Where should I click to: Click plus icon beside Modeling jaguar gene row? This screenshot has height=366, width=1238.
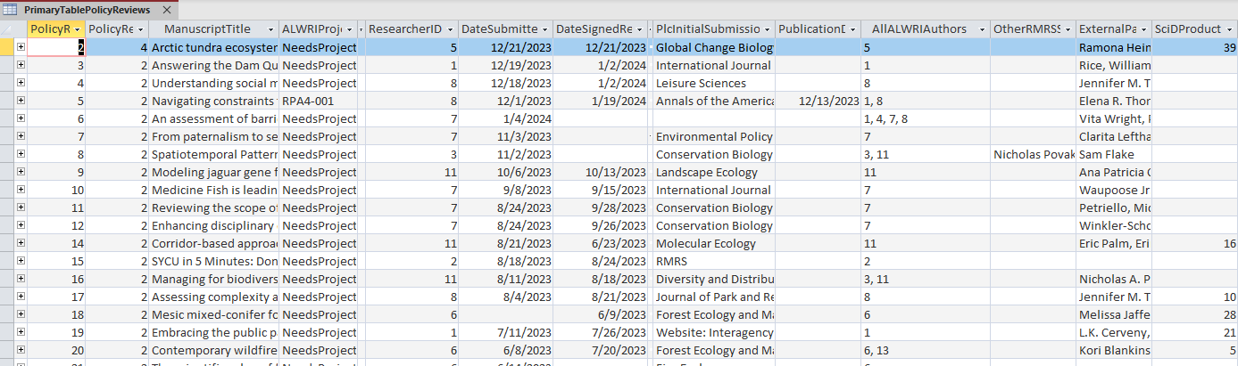(21, 172)
